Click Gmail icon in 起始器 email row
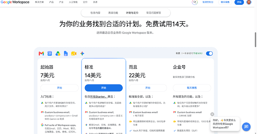 point(42,112)
